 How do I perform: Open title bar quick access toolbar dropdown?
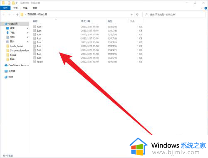17,3
